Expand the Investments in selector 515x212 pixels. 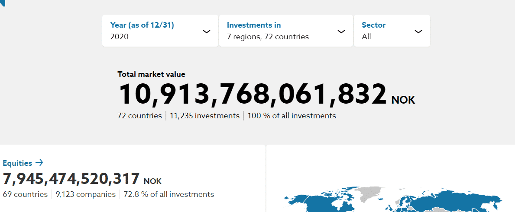[x=286, y=31]
